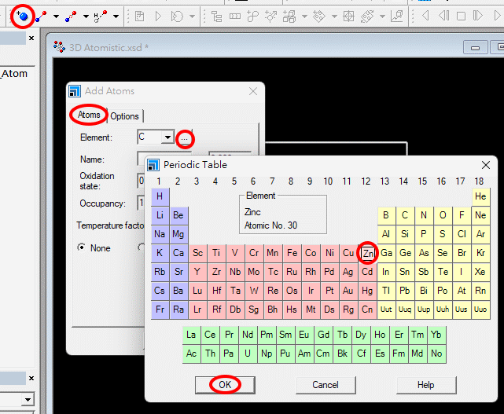The height and width of the screenshot is (414, 504).
Task: Open the Element combo box dropdown
Action: (167, 137)
